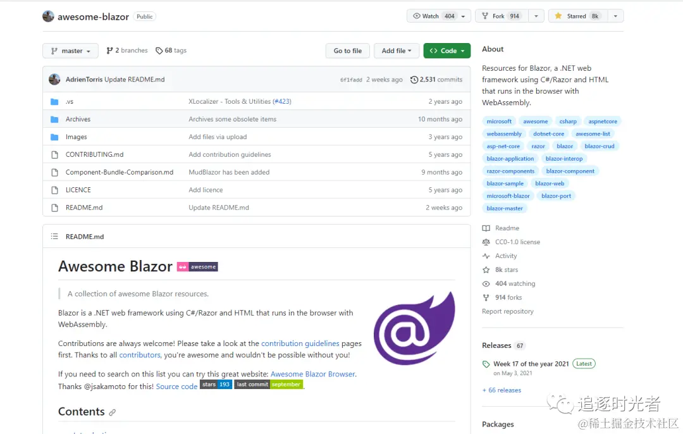Open the contributors link in README
Image resolution: width=683 pixels, height=434 pixels.
[x=140, y=355]
